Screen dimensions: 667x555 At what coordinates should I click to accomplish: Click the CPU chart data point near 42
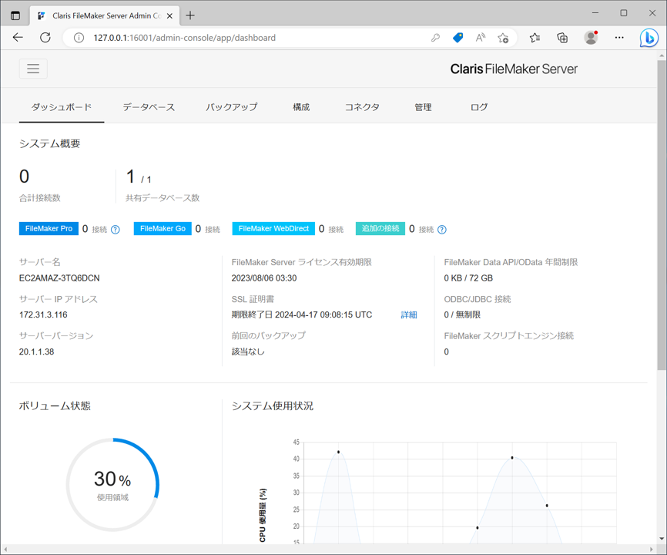point(338,452)
